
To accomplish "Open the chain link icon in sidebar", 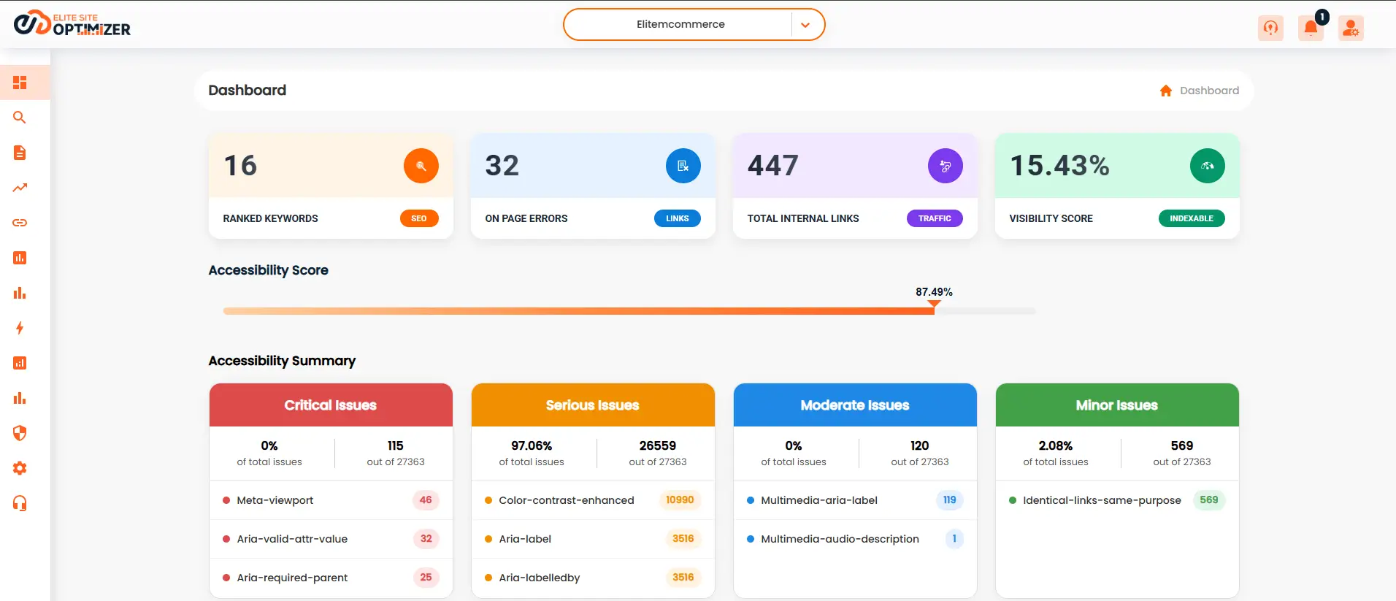I will pos(20,223).
